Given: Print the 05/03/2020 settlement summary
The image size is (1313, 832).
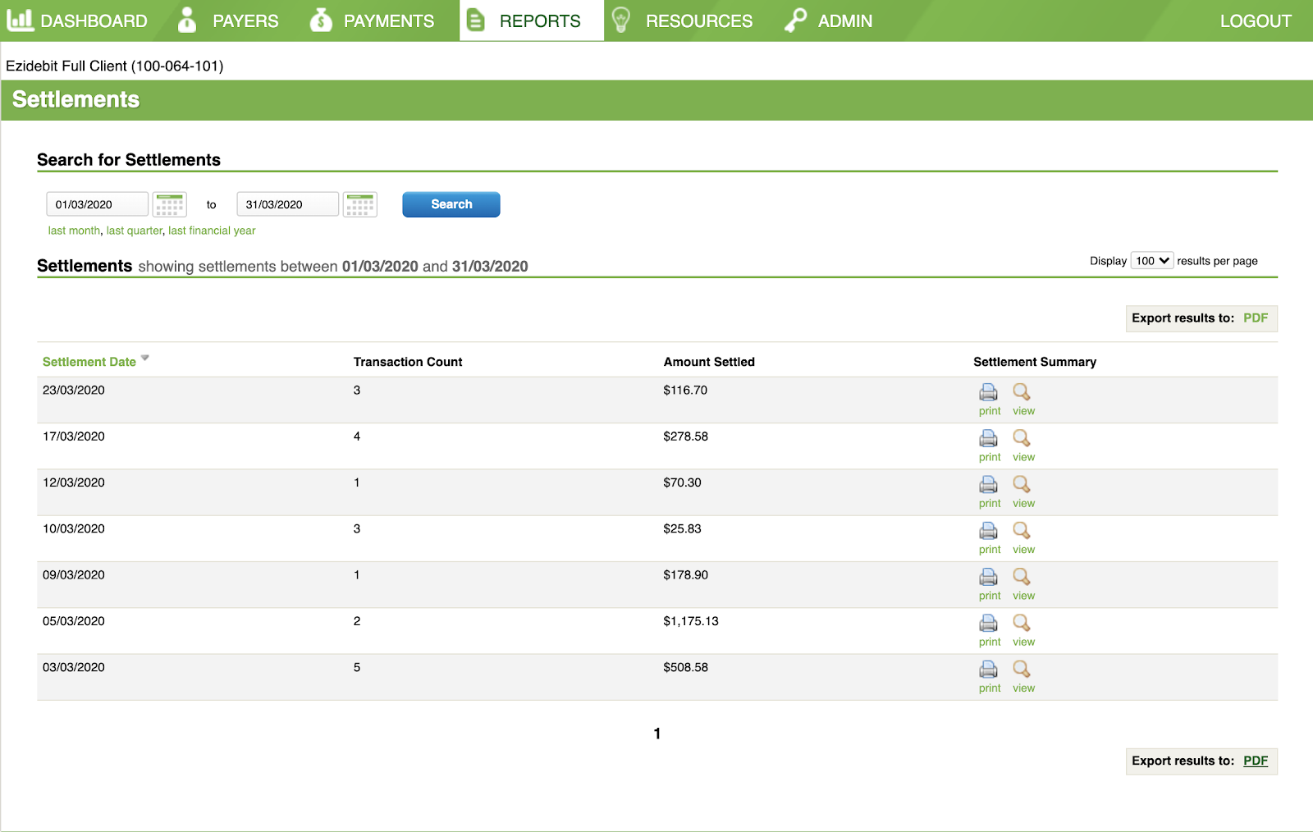Looking at the screenshot, I should click(989, 623).
